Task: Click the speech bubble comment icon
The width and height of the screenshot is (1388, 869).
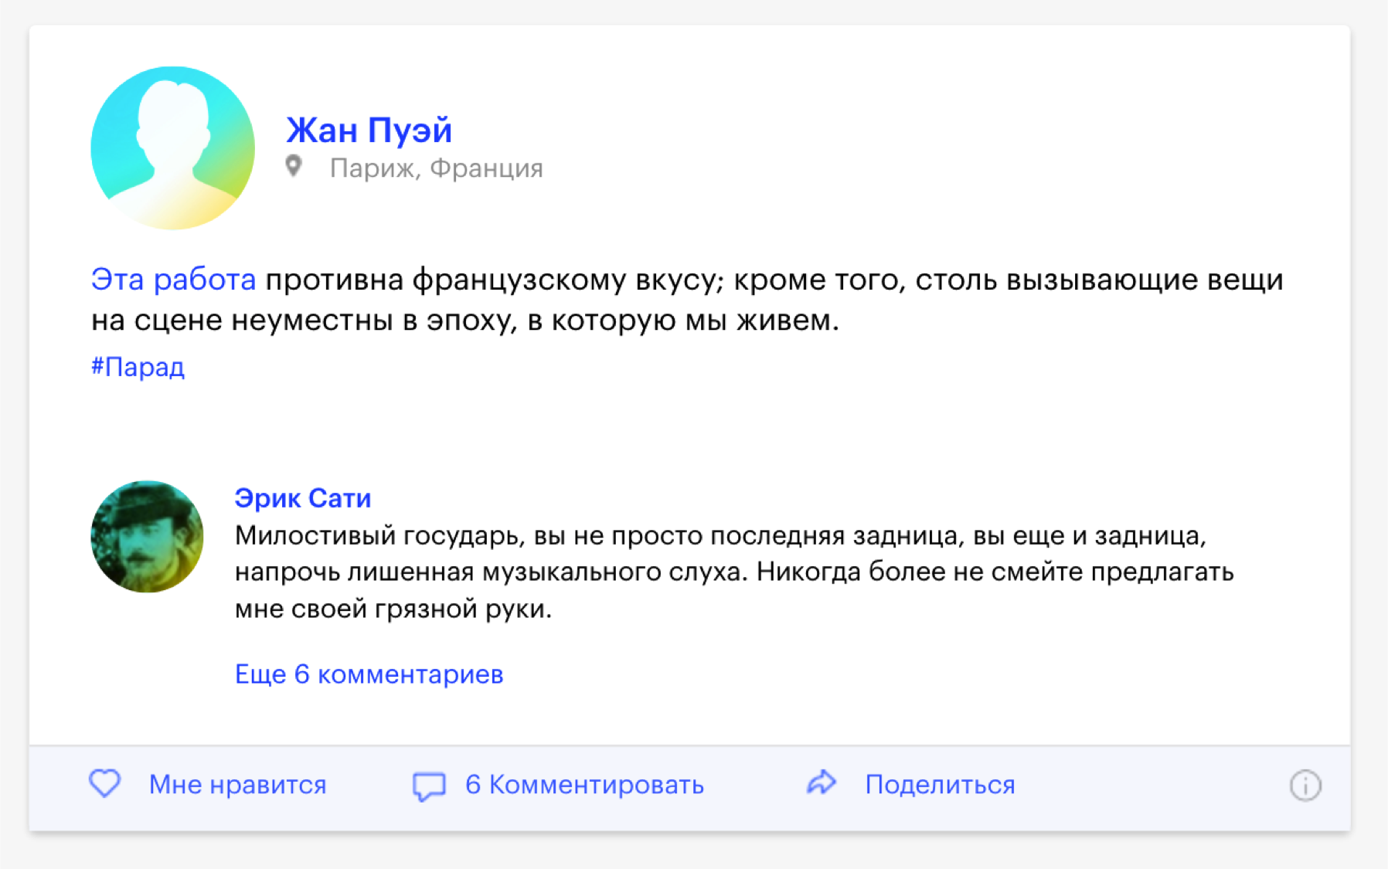Action: pos(429,786)
